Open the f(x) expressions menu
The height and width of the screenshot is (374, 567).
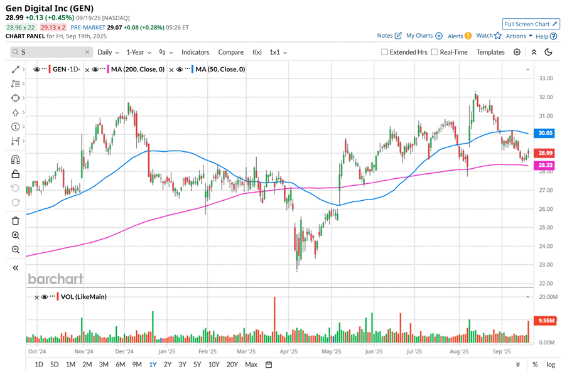257,52
